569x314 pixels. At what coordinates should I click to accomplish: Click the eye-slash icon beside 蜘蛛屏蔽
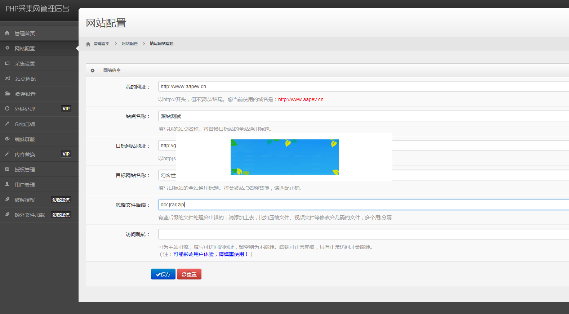tap(7, 139)
